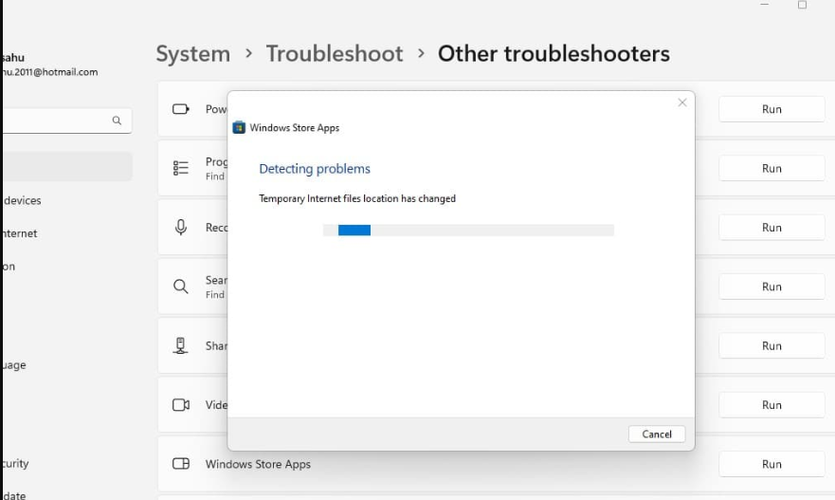
Task: Click the Shared Folders icon
Action: tap(180, 346)
